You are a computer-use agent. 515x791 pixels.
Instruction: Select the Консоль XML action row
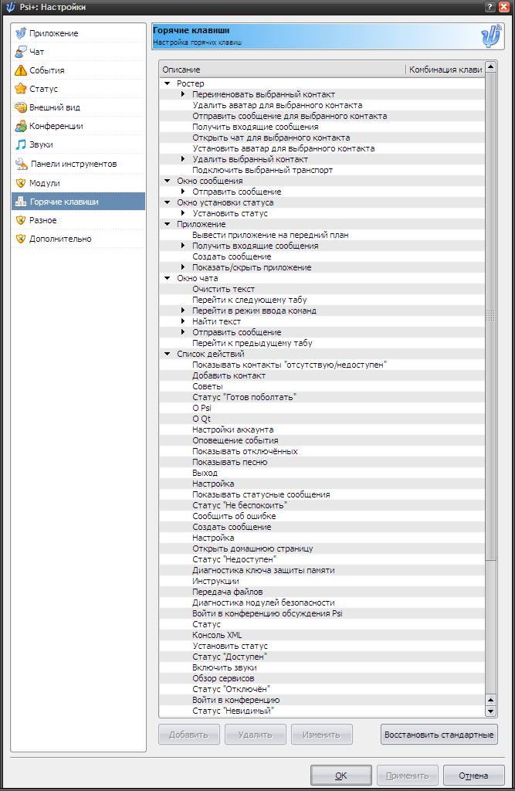(x=217, y=635)
